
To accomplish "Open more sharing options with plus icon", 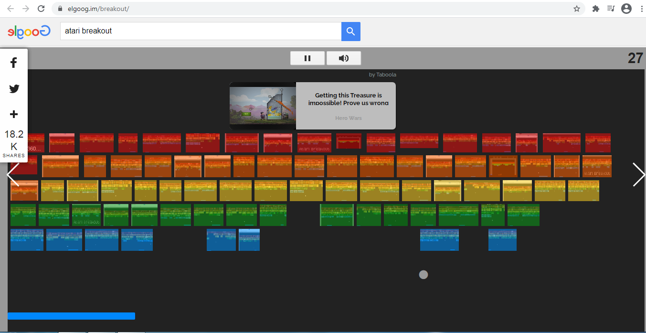I will (14, 114).
